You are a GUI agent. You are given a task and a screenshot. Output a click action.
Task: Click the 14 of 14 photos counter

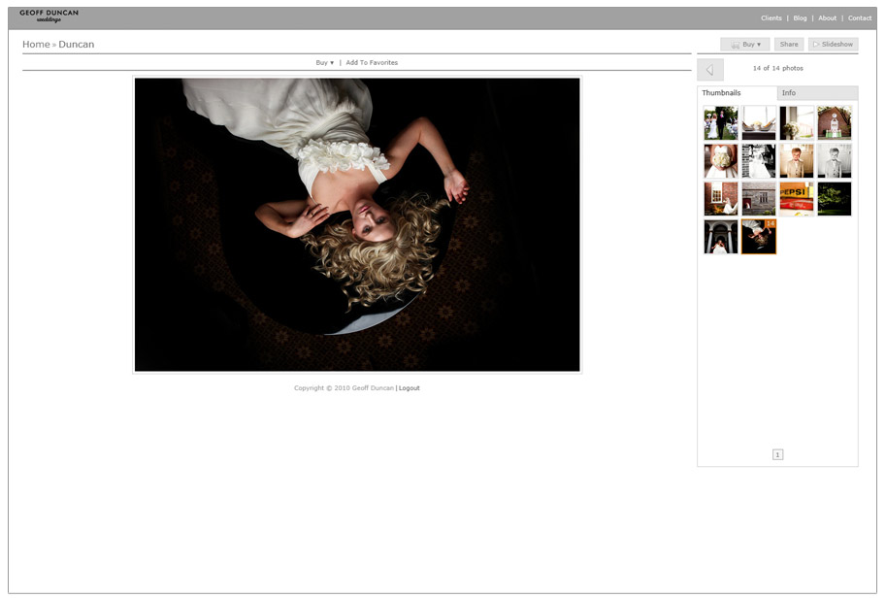click(777, 68)
